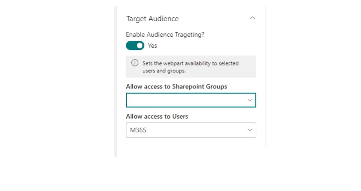Open the Allow access to Sharepoint Groups dropdown
The image size is (361, 191).
coord(191,100)
